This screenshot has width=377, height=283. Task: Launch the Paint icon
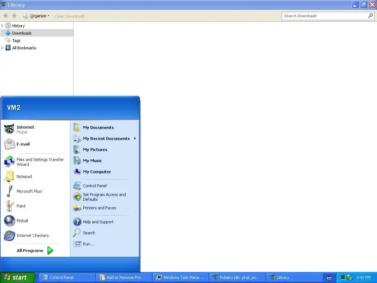click(9, 206)
